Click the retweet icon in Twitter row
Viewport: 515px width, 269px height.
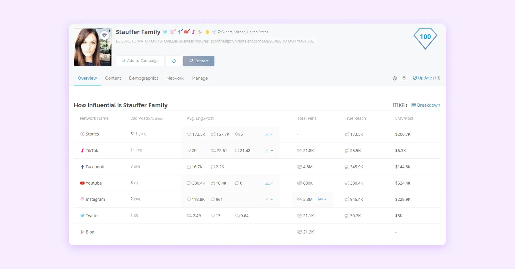(189, 216)
